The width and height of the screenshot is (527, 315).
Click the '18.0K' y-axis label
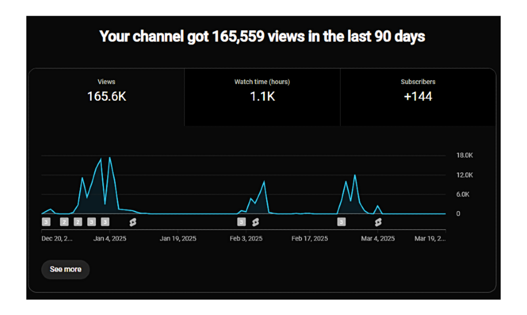464,156
